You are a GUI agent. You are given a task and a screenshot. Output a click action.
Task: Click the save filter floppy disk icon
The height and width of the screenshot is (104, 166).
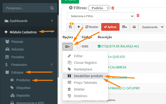pos(71,27)
